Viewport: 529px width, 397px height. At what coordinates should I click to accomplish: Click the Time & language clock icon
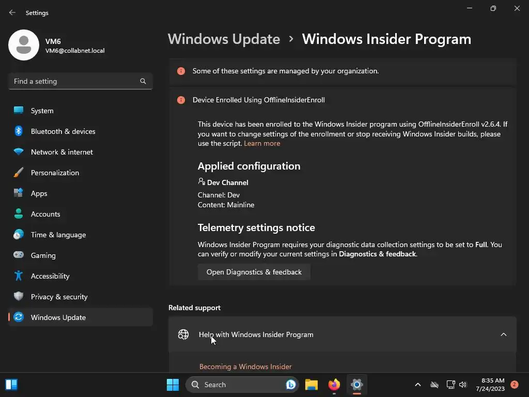[x=19, y=234]
